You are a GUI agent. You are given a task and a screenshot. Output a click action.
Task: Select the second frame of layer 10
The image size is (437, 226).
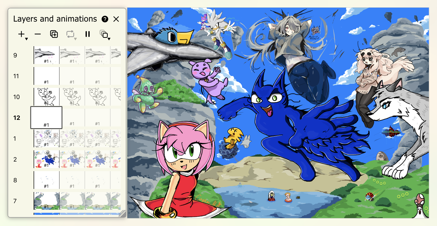pos(72,97)
